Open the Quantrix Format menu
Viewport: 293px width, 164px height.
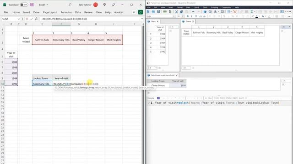coord(179,7)
